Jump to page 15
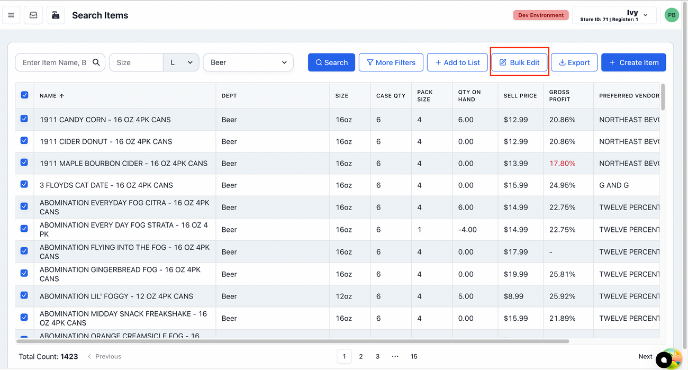The image size is (688, 370). pos(414,356)
